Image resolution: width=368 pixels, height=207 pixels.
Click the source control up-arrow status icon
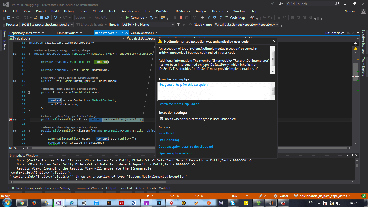coord(247,196)
